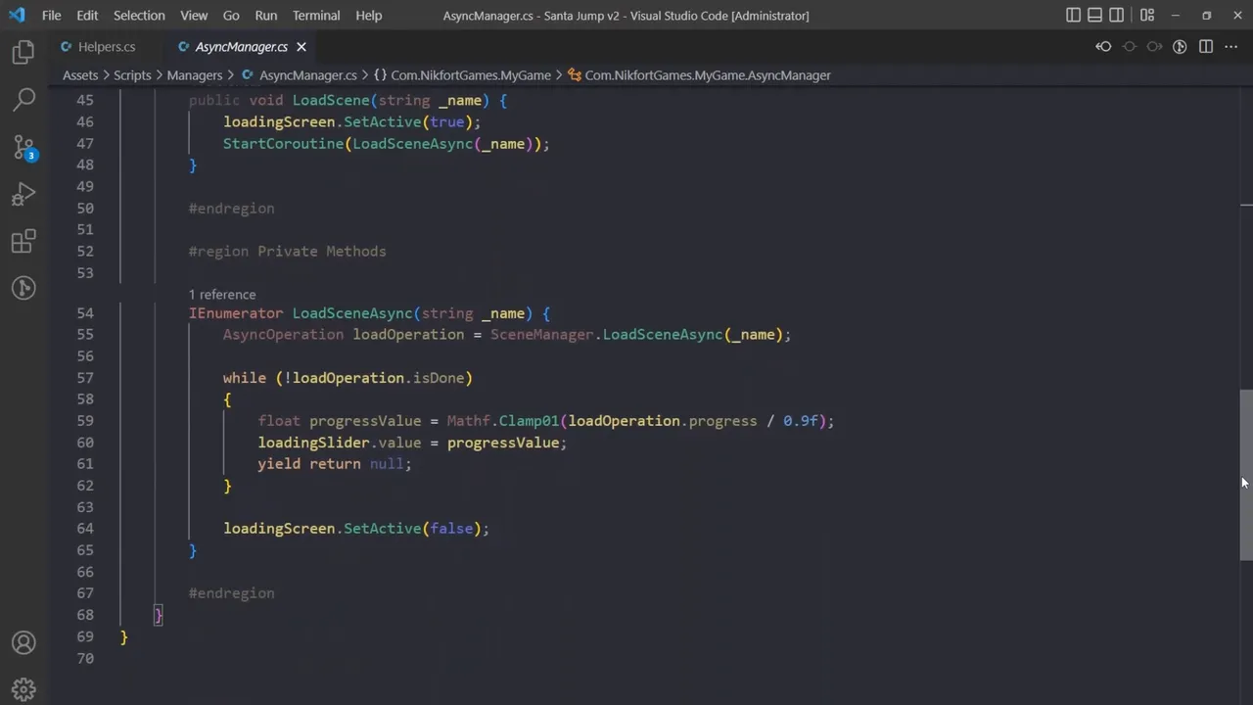
Task: Click the vertical scrollbar thumb
Action: click(x=1246, y=475)
